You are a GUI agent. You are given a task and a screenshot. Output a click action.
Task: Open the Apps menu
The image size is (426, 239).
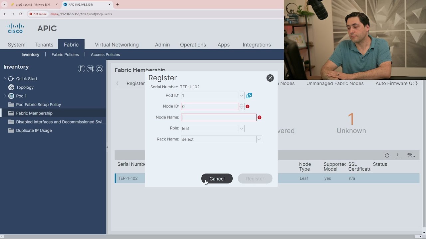point(224,44)
